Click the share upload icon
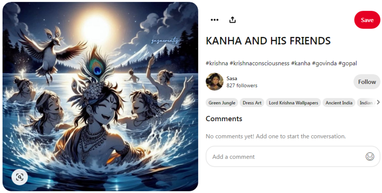Viewport: 382px width, 193px height. pyautogui.click(x=233, y=20)
